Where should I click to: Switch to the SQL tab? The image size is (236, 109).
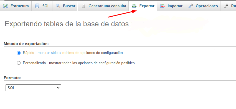(x=42, y=6)
